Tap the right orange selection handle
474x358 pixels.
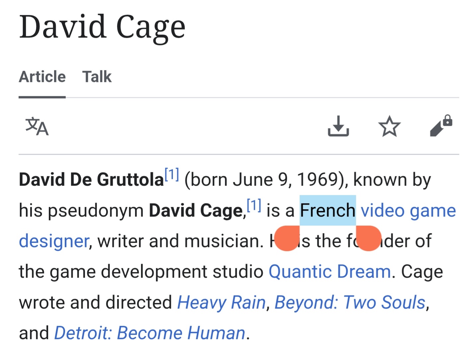point(368,238)
